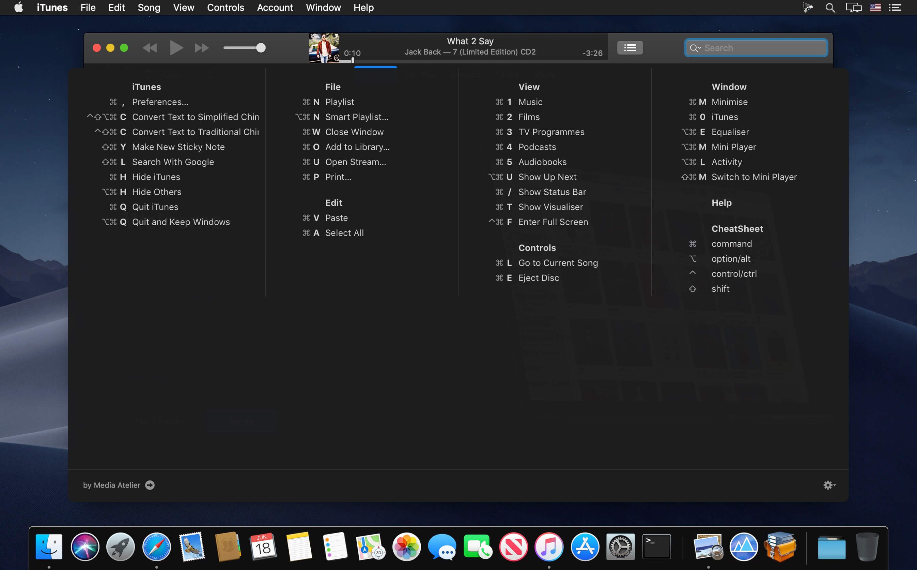Click the play button to start playback
This screenshot has height=570, width=917.
click(175, 47)
